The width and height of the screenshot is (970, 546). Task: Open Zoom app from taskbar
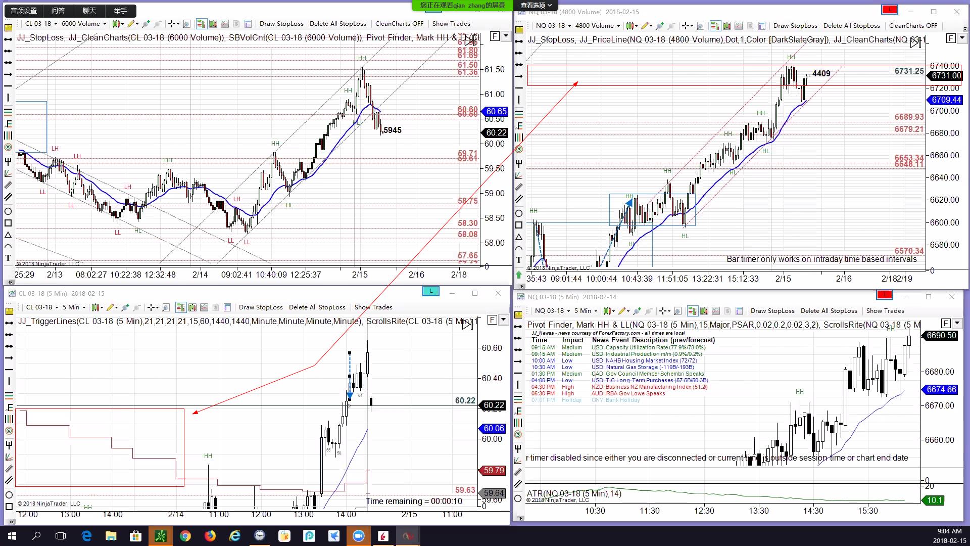click(x=359, y=536)
